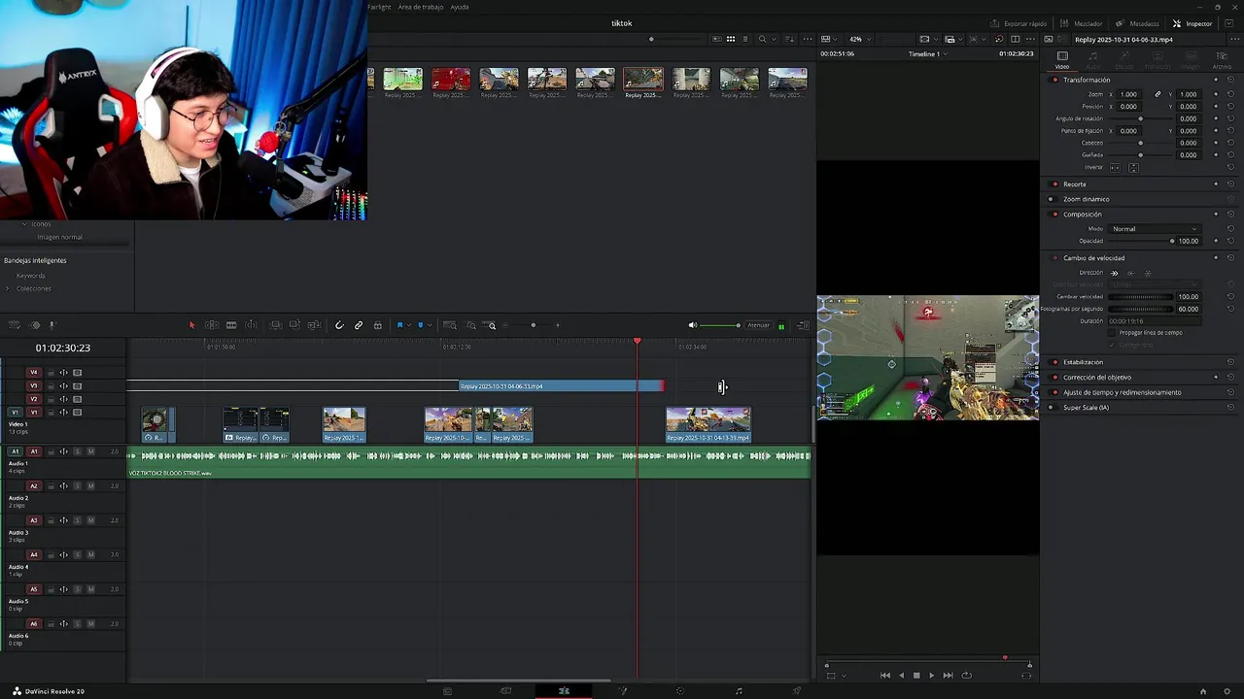Image resolution: width=1244 pixels, height=699 pixels.
Task: Switch to the Archivo inspector tab
Action: click(1222, 59)
